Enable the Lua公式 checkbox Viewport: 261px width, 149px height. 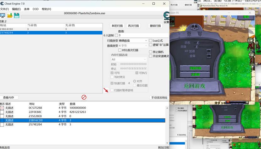pyautogui.click(x=151, y=40)
